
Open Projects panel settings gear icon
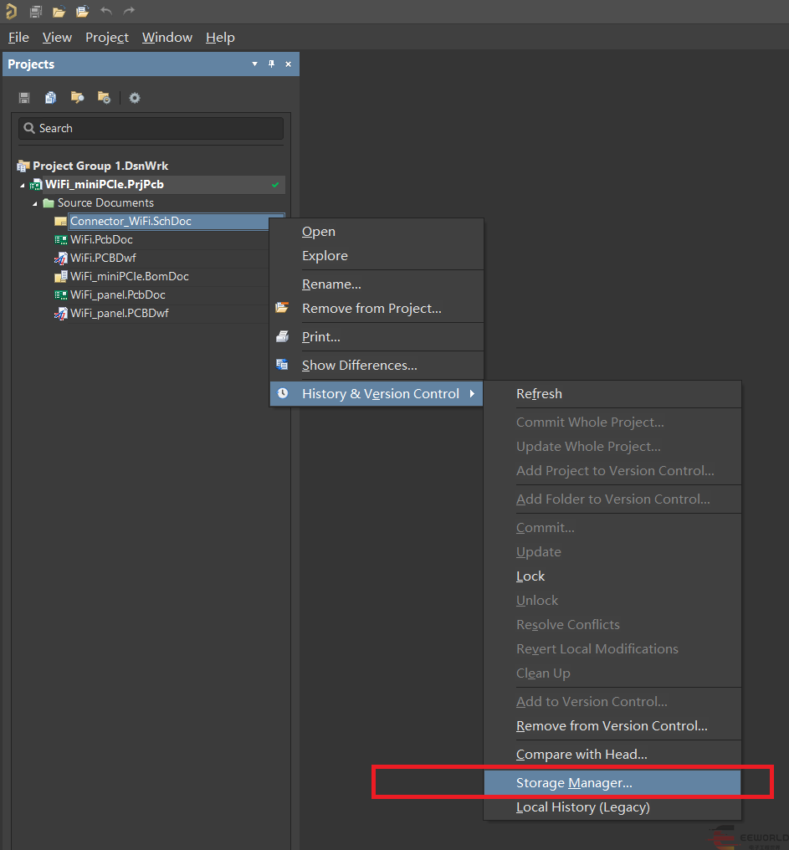tap(135, 98)
